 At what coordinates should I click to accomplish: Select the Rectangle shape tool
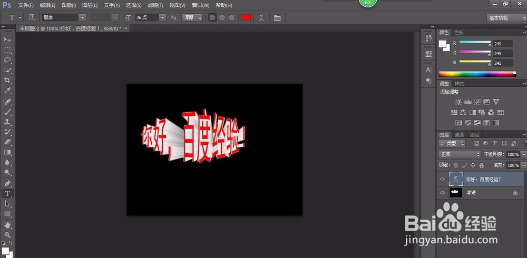(7, 214)
